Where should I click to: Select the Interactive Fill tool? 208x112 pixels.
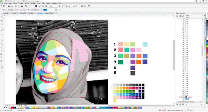click(2, 64)
